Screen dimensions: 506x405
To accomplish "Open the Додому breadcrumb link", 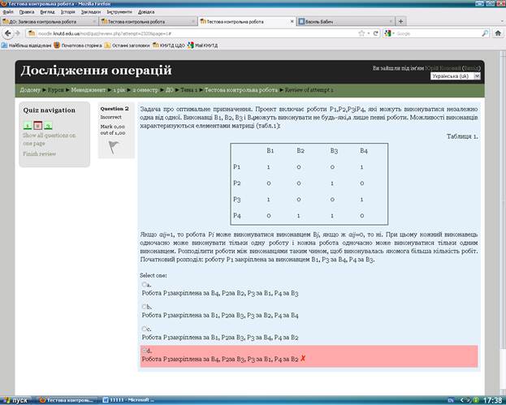I will pos(30,90).
